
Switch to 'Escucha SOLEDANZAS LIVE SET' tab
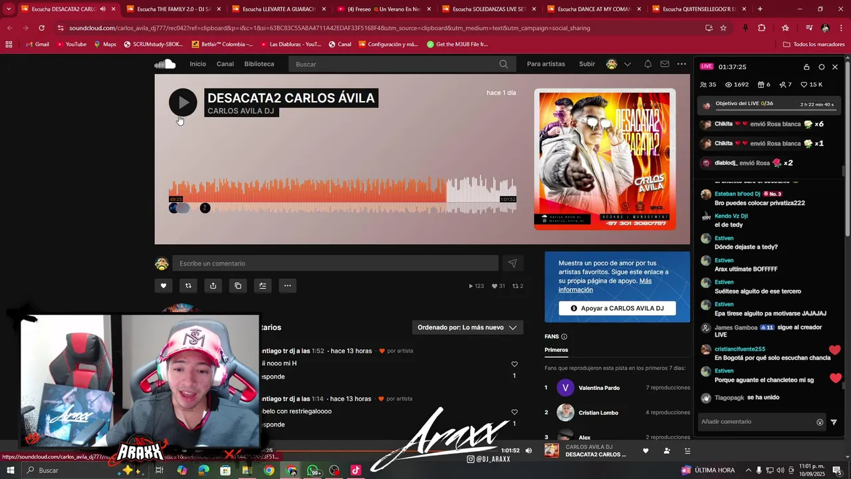click(x=488, y=9)
